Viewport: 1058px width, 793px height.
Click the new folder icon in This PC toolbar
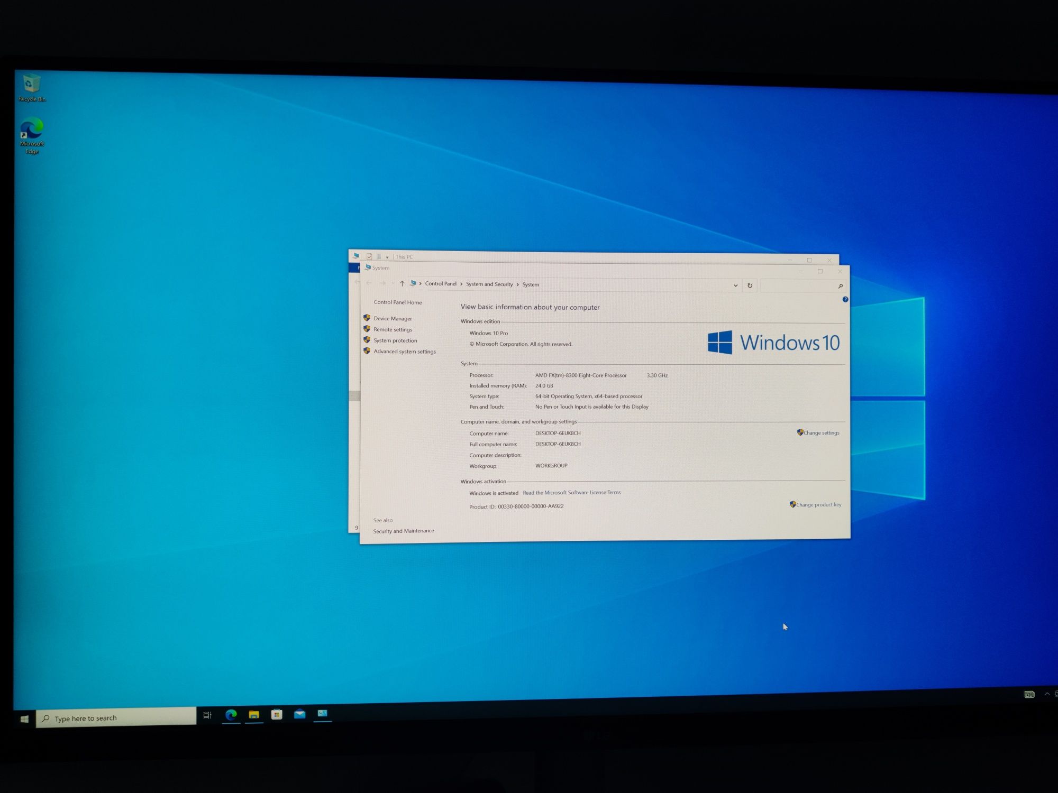pos(379,257)
